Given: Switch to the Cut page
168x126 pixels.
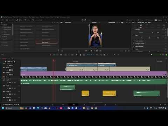Looking at the screenshot, I should 63,105.
